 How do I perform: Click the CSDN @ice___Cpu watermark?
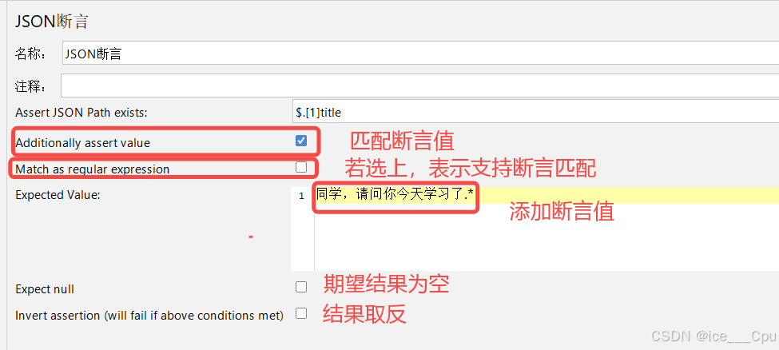click(x=713, y=336)
